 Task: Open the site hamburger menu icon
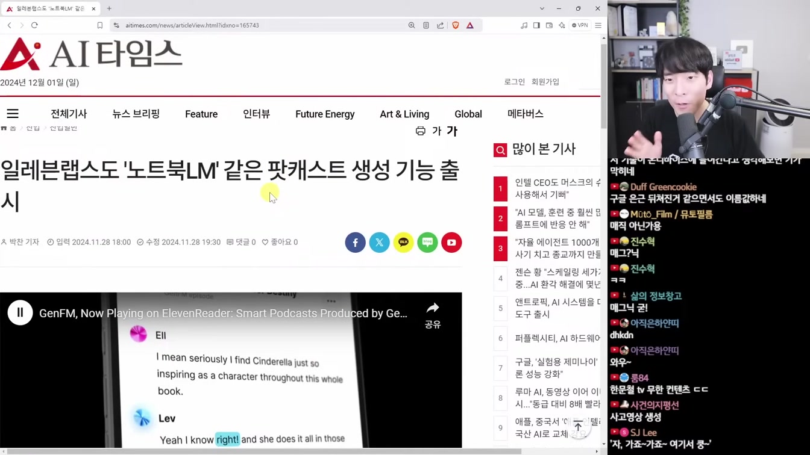pos(13,114)
